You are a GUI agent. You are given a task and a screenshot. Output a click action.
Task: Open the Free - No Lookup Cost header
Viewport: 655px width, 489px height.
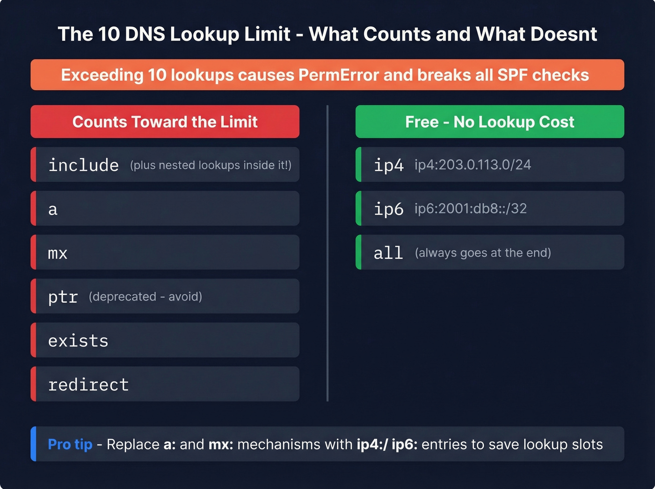coord(489,122)
